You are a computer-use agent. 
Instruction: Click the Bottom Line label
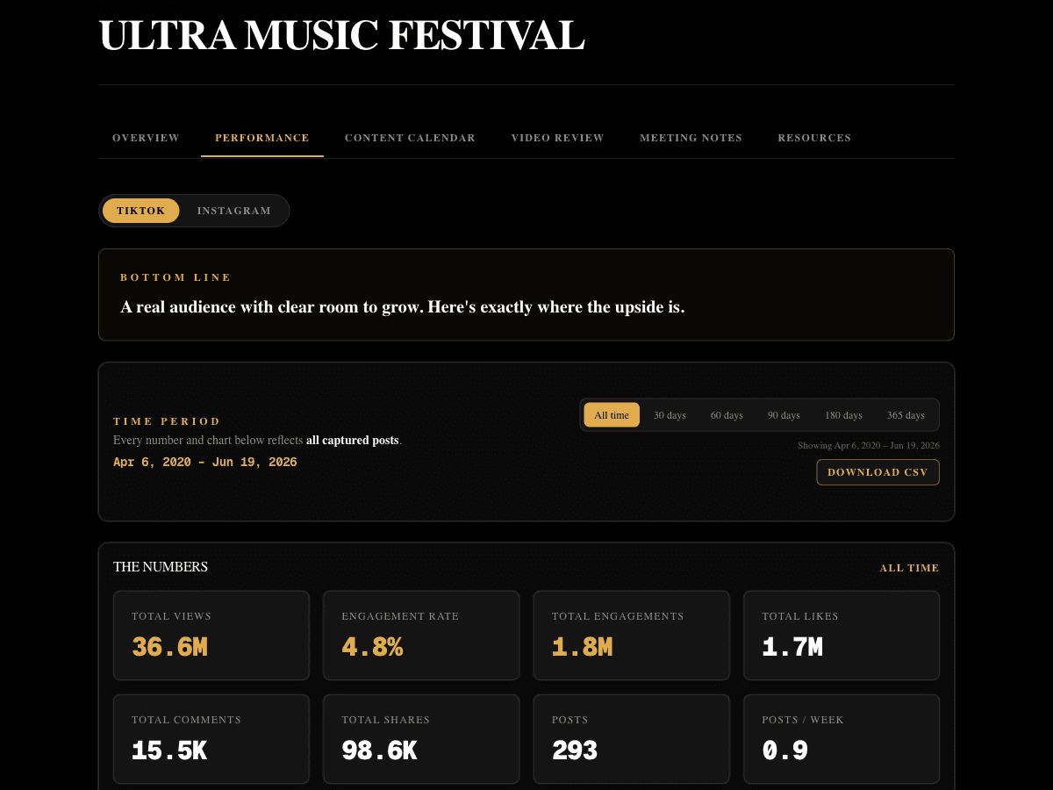[x=175, y=277]
